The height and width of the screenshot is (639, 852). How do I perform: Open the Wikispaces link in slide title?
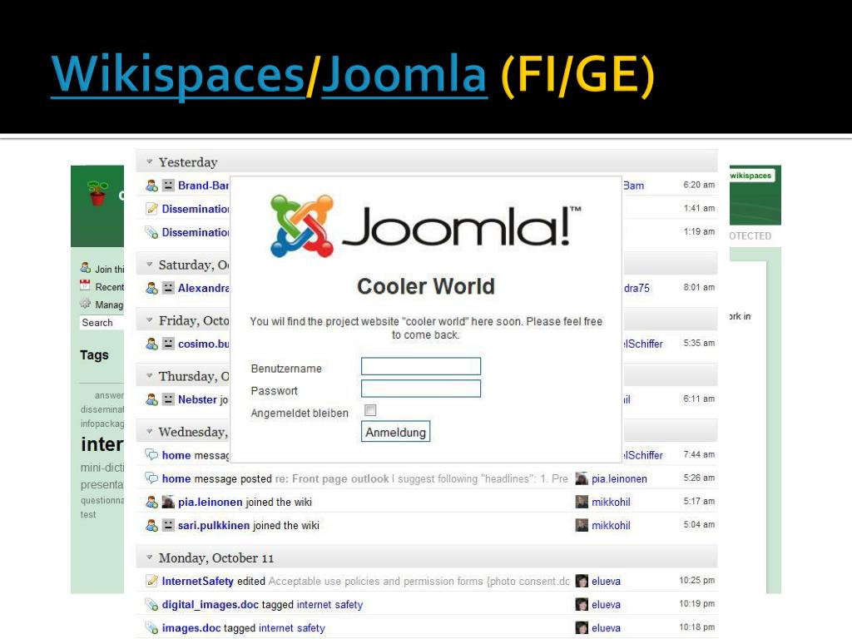(x=178, y=74)
